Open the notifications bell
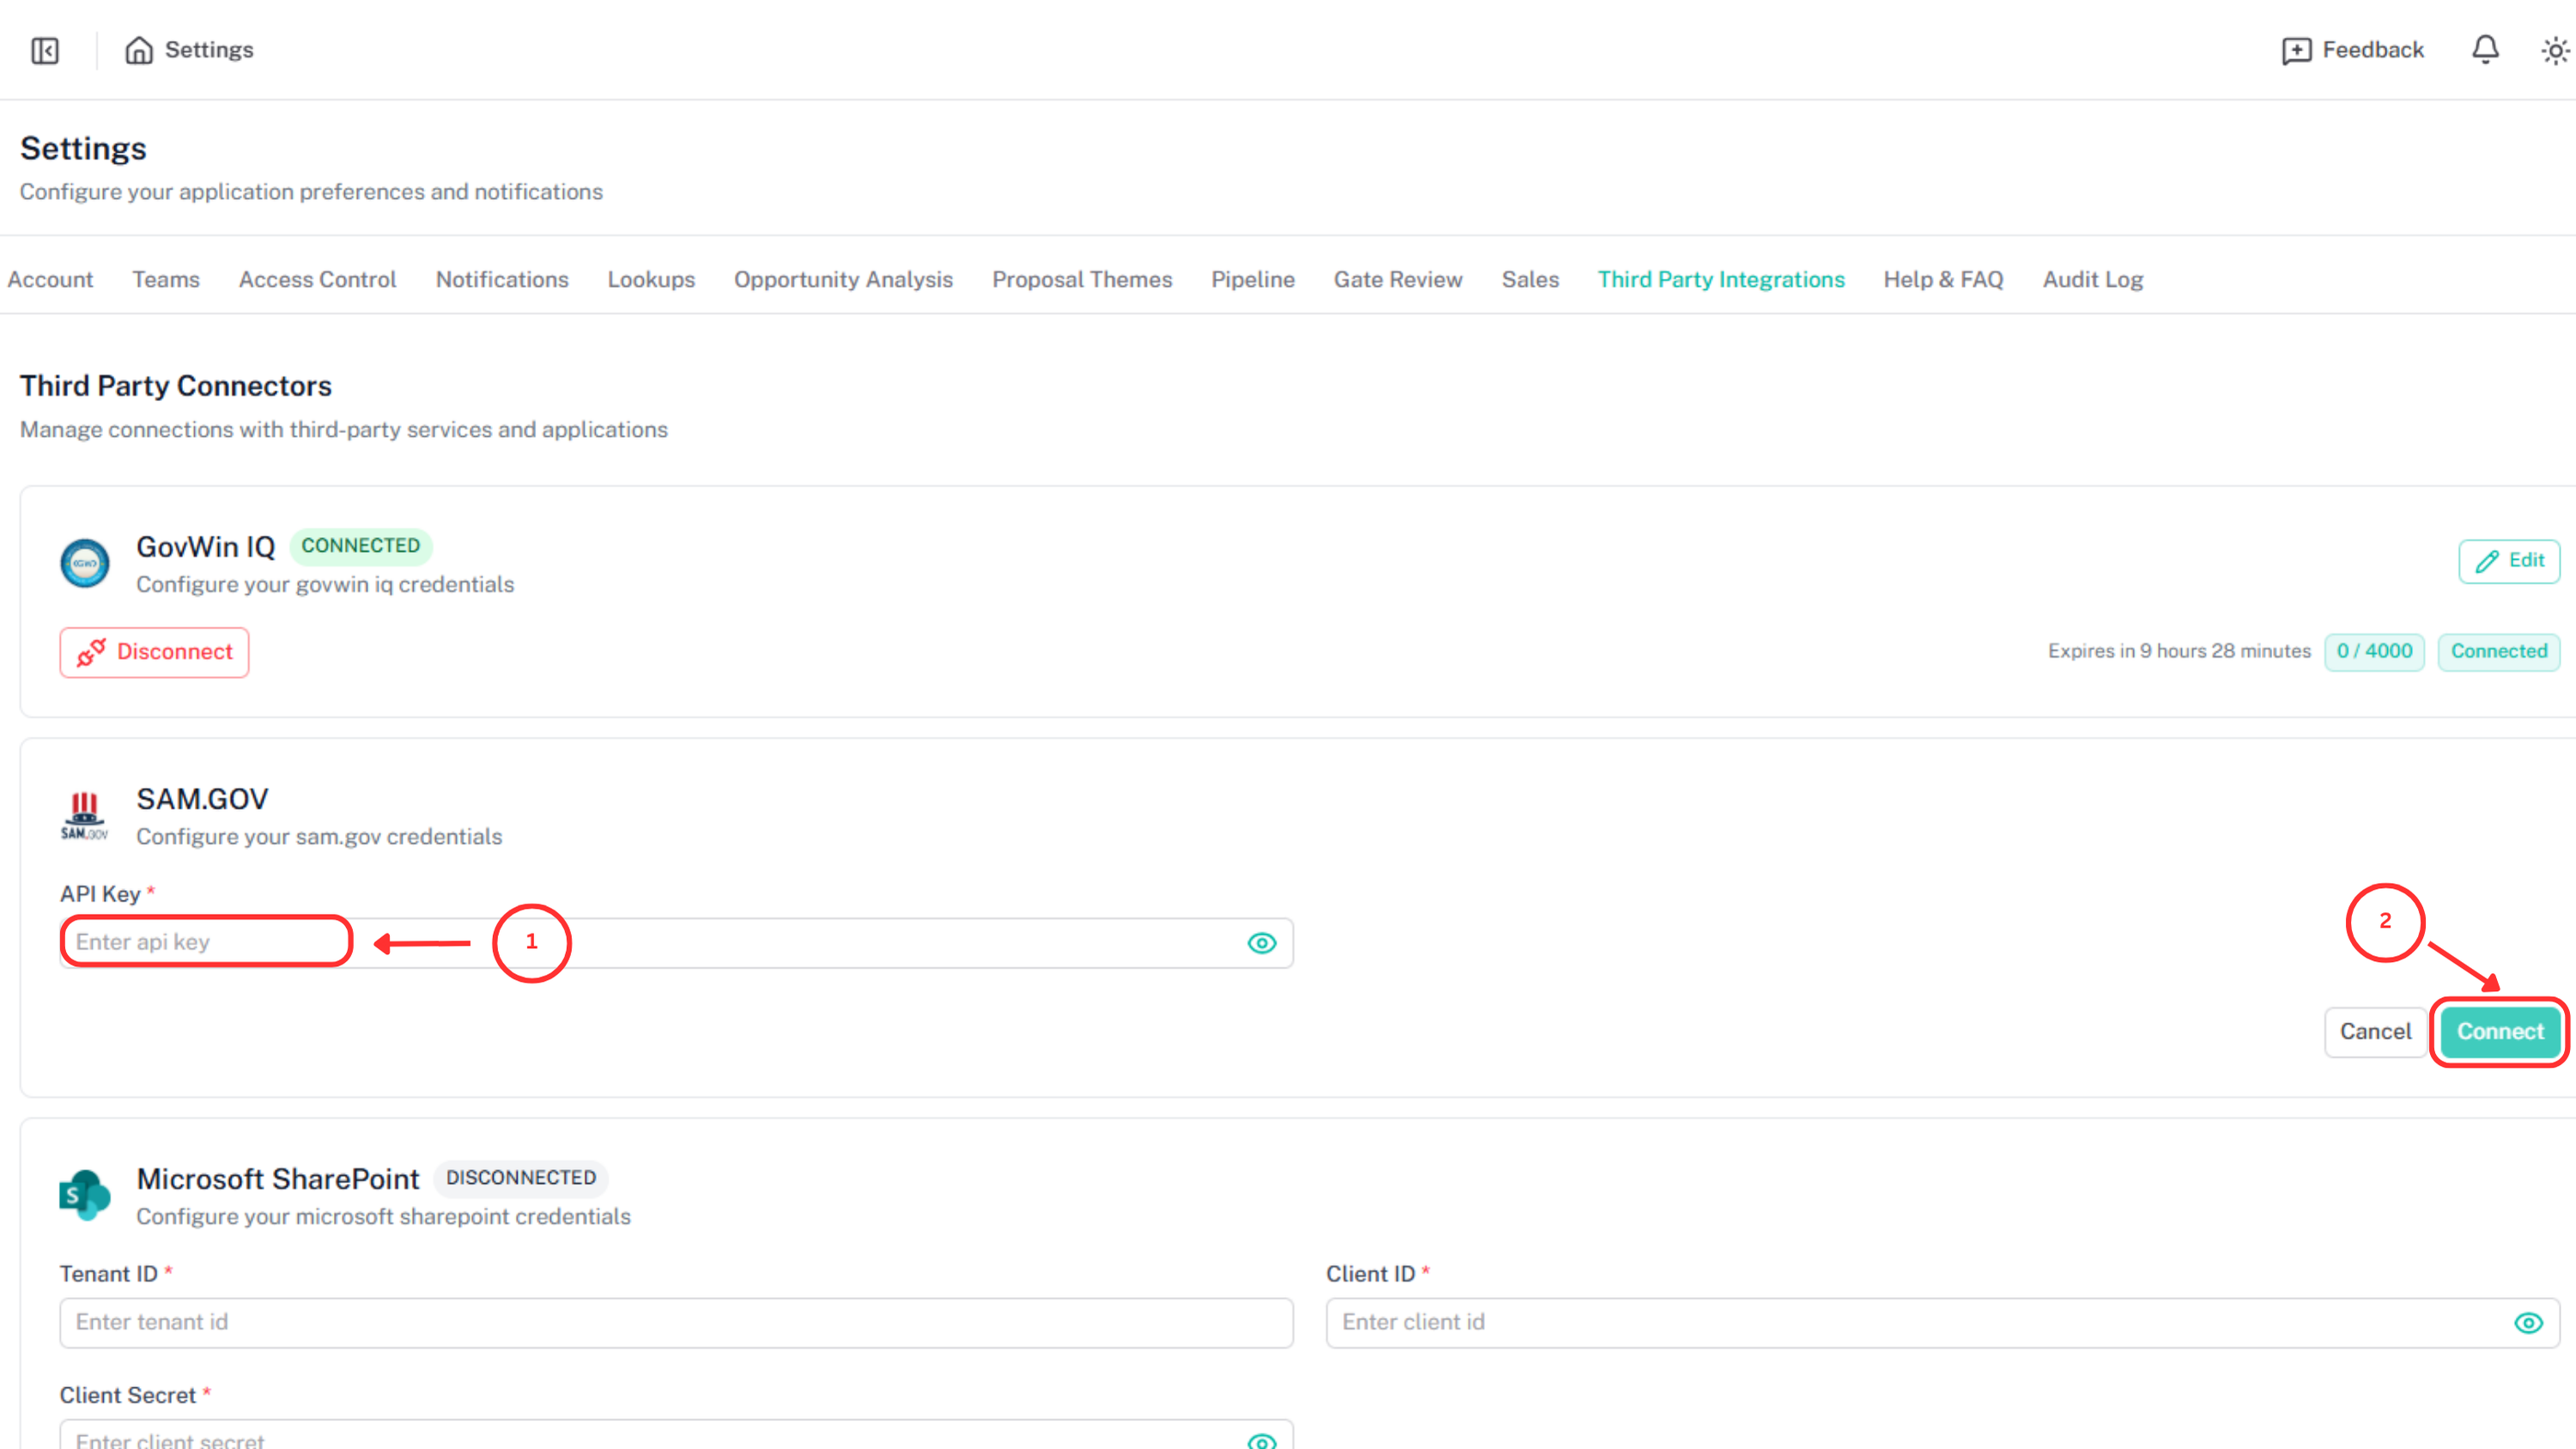 [x=2485, y=50]
